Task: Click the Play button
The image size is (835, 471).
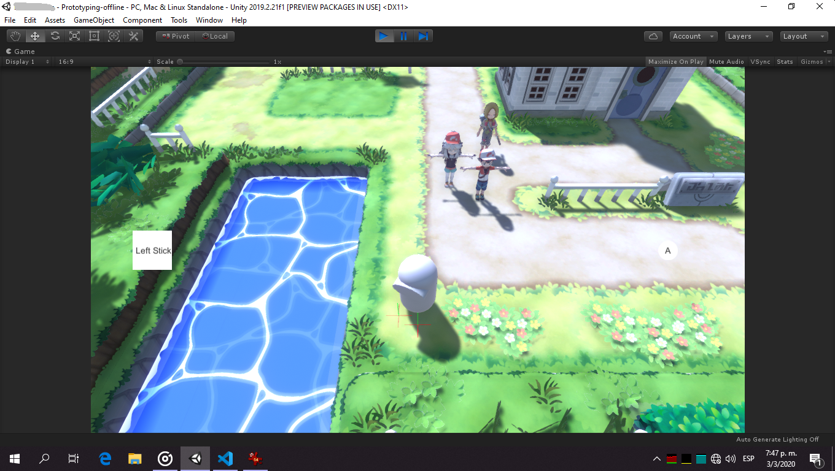Action: coord(384,36)
